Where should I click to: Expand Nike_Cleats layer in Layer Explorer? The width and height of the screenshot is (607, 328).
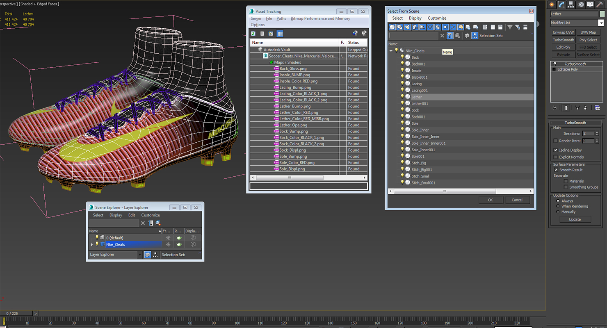(x=92, y=244)
